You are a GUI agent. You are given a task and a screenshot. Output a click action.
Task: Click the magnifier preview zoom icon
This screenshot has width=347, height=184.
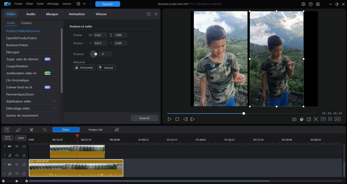(x=316, y=119)
